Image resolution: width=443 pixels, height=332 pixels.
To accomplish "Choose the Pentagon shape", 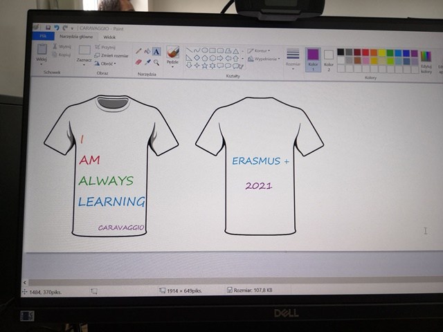I will (205, 58).
